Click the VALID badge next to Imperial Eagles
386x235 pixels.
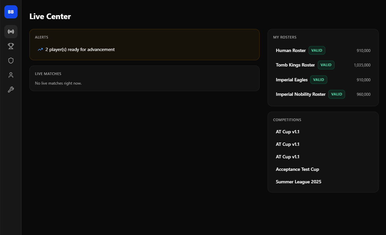pos(318,80)
